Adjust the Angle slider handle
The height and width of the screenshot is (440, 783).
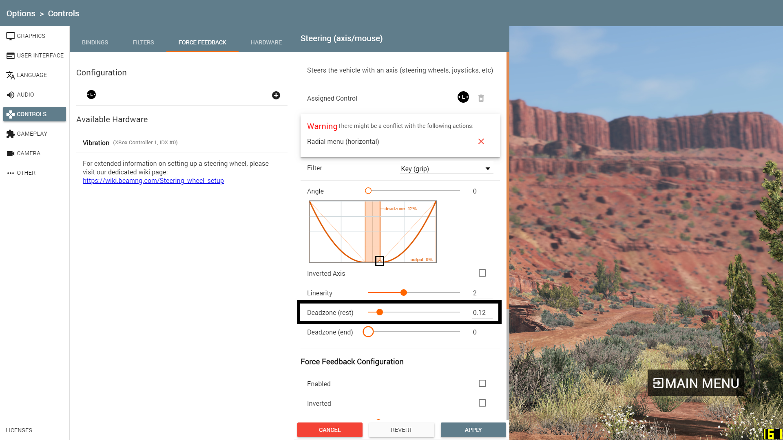point(368,191)
